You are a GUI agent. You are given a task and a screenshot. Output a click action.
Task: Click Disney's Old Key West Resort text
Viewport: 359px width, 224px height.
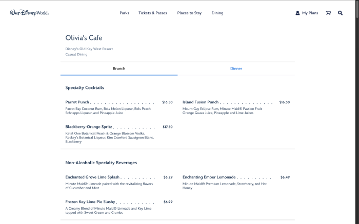click(x=89, y=49)
